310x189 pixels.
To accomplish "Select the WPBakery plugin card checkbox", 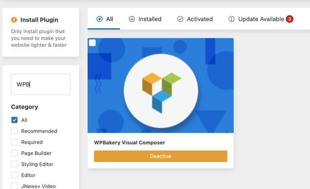I will (x=93, y=43).
